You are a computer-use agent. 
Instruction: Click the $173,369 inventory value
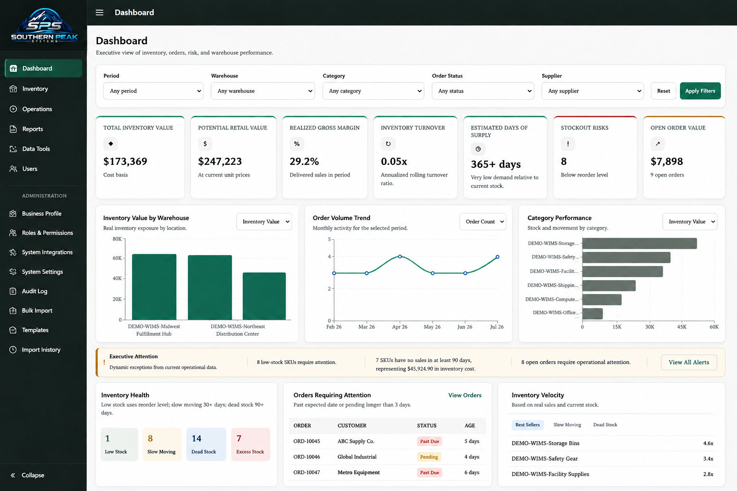tap(125, 162)
